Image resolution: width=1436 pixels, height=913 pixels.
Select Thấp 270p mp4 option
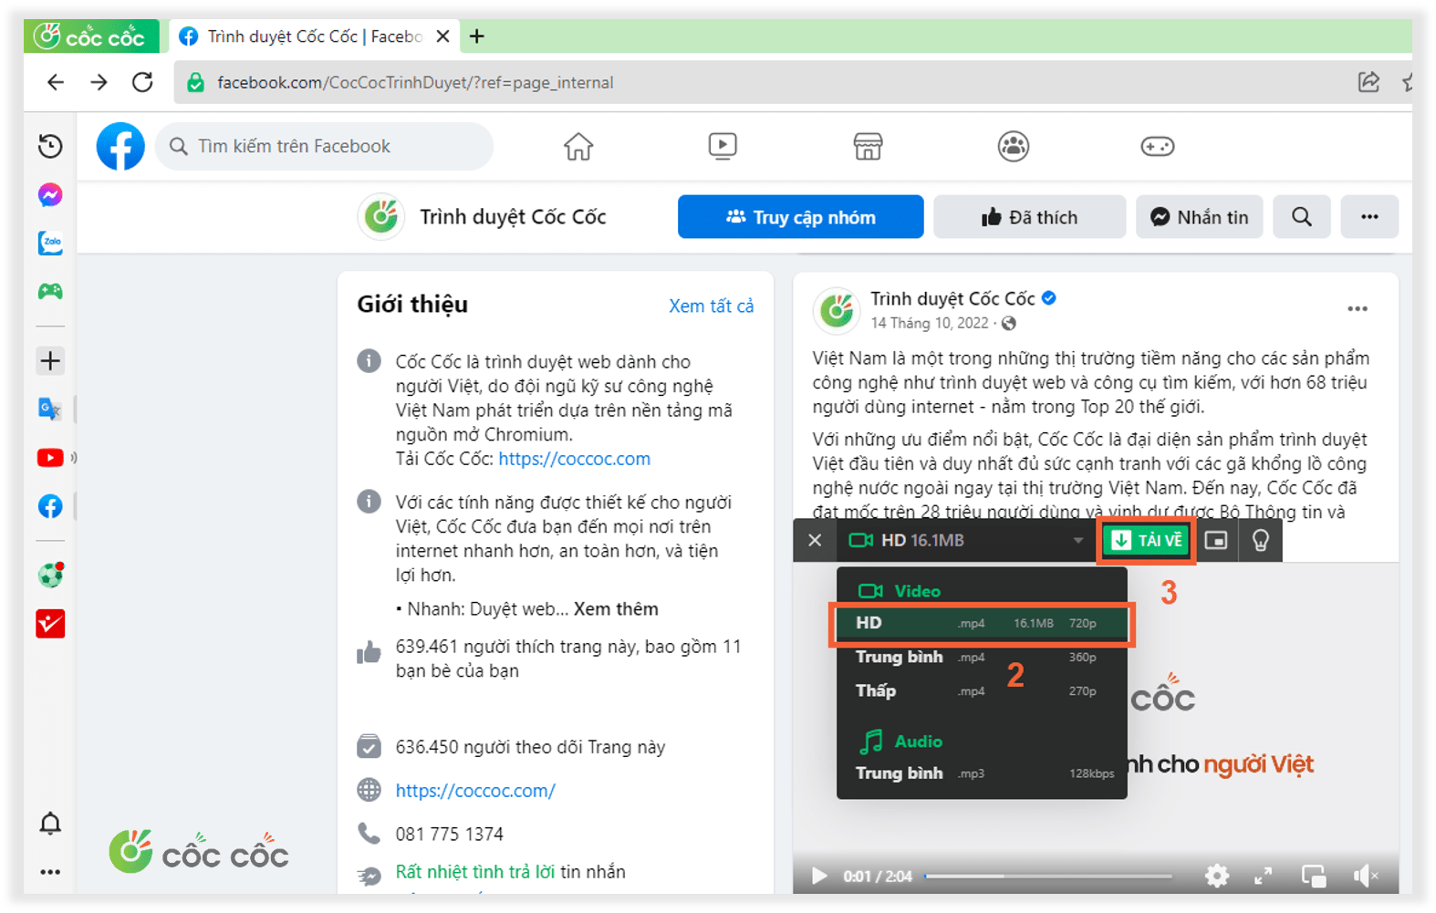click(x=982, y=691)
